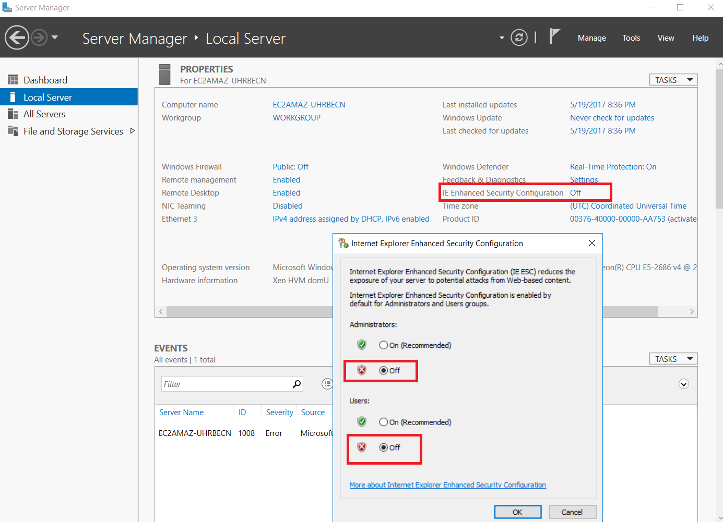Select Local Server in the sidebar
Viewport: 723px width, 522px height.
[x=69, y=97]
